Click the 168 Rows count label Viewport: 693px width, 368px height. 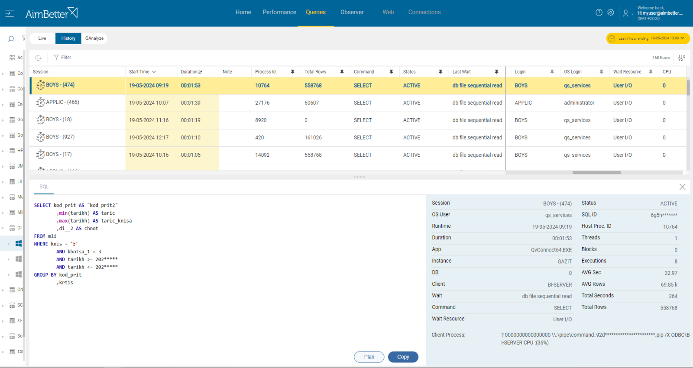pyautogui.click(x=661, y=58)
